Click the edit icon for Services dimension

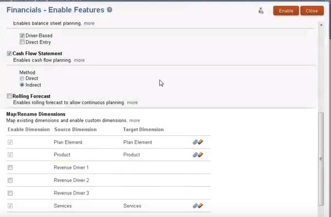198,205
